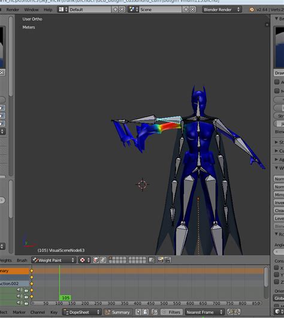Open the Render menu
This screenshot has width=284, height=318.
coord(13,10)
